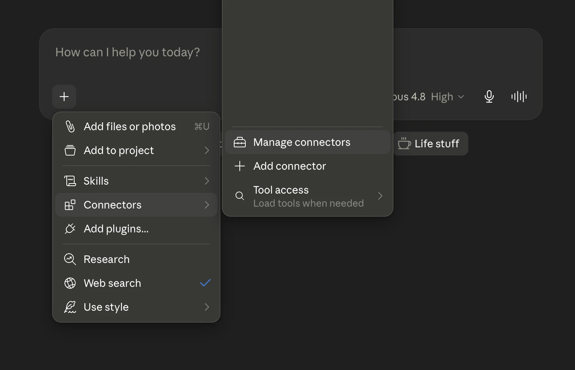
Task: Click the Web search globe icon
Action: 70,283
